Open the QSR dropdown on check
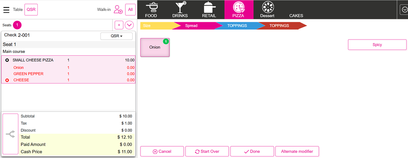Image resolution: width=408 pixels, height=158 pixels. click(x=116, y=36)
